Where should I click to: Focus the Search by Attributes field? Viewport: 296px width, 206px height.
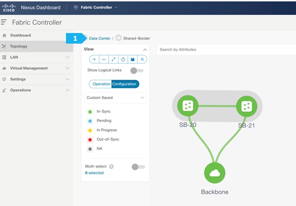click(226, 50)
